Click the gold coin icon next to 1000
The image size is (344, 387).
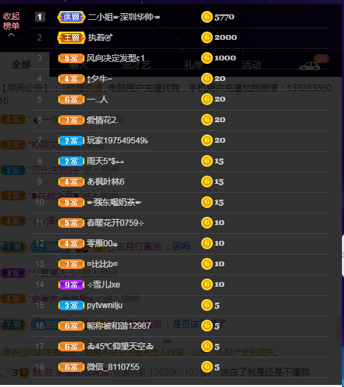[x=207, y=58]
